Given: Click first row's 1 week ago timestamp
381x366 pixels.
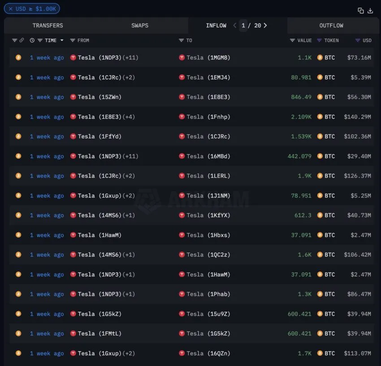Looking at the screenshot, I should tap(47, 58).
